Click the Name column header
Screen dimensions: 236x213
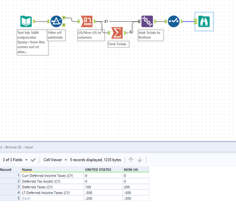53,170
